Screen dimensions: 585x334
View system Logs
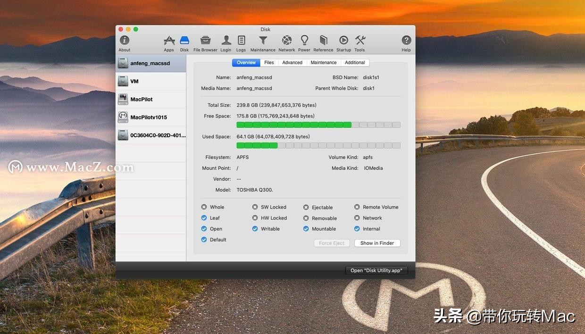click(x=241, y=42)
